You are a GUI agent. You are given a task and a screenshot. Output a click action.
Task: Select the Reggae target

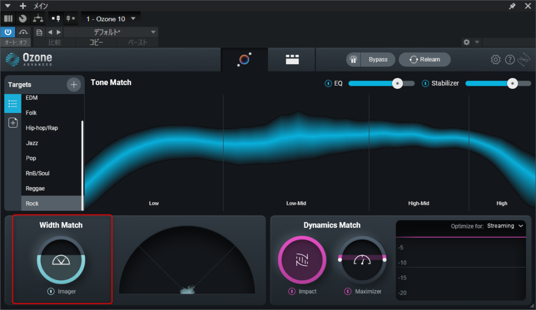52,188
